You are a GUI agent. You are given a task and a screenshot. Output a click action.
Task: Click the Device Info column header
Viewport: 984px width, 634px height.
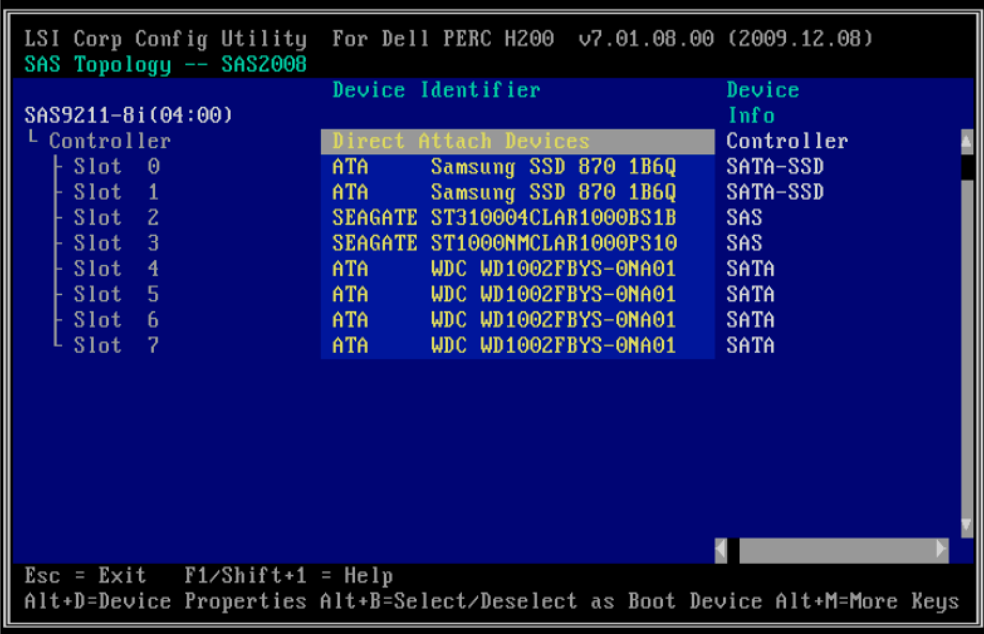tap(763, 102)
